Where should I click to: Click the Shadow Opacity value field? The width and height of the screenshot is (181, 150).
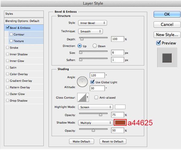click(118, 130)
